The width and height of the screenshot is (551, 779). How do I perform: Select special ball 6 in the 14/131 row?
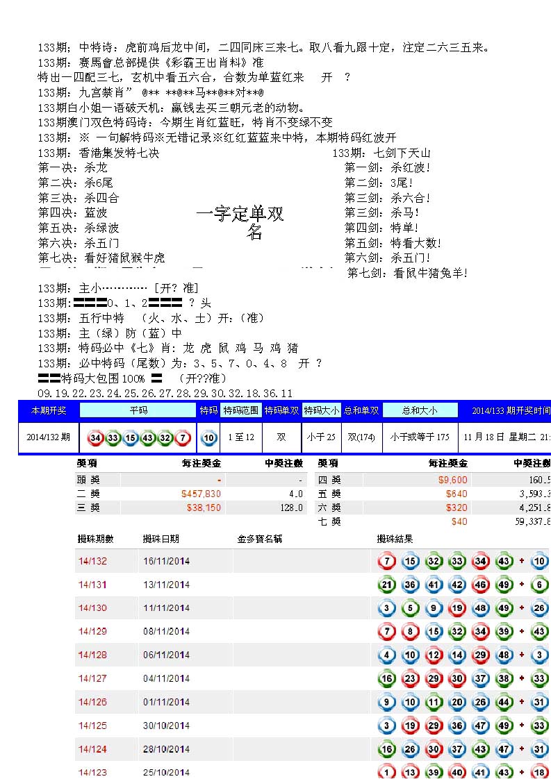[x=540, y=585]
